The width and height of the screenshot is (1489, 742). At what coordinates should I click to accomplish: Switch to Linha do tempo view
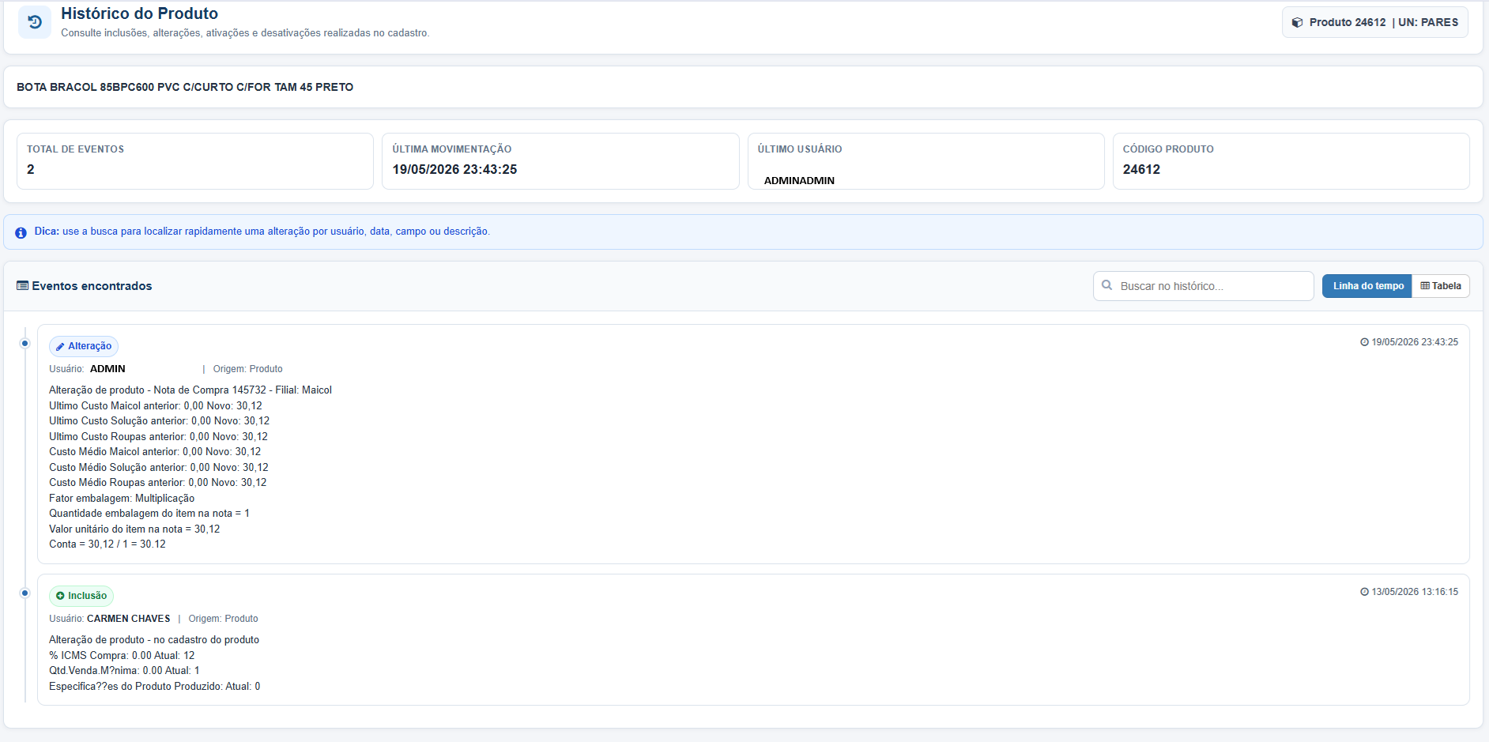coord(1367,286)
